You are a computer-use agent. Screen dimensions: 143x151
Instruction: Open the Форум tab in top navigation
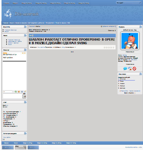coord(15,3)
